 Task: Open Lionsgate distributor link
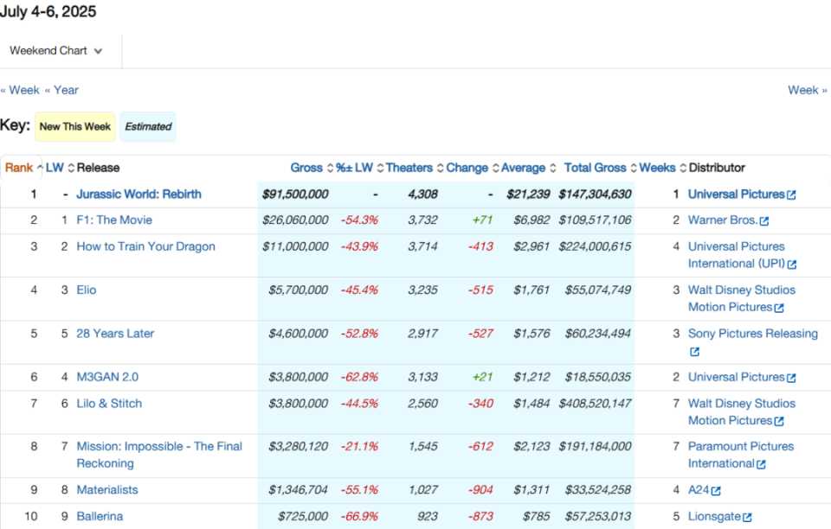coord(714,516)
